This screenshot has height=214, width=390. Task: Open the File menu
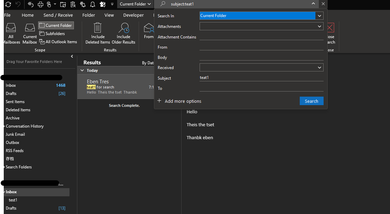coord(7,15)
